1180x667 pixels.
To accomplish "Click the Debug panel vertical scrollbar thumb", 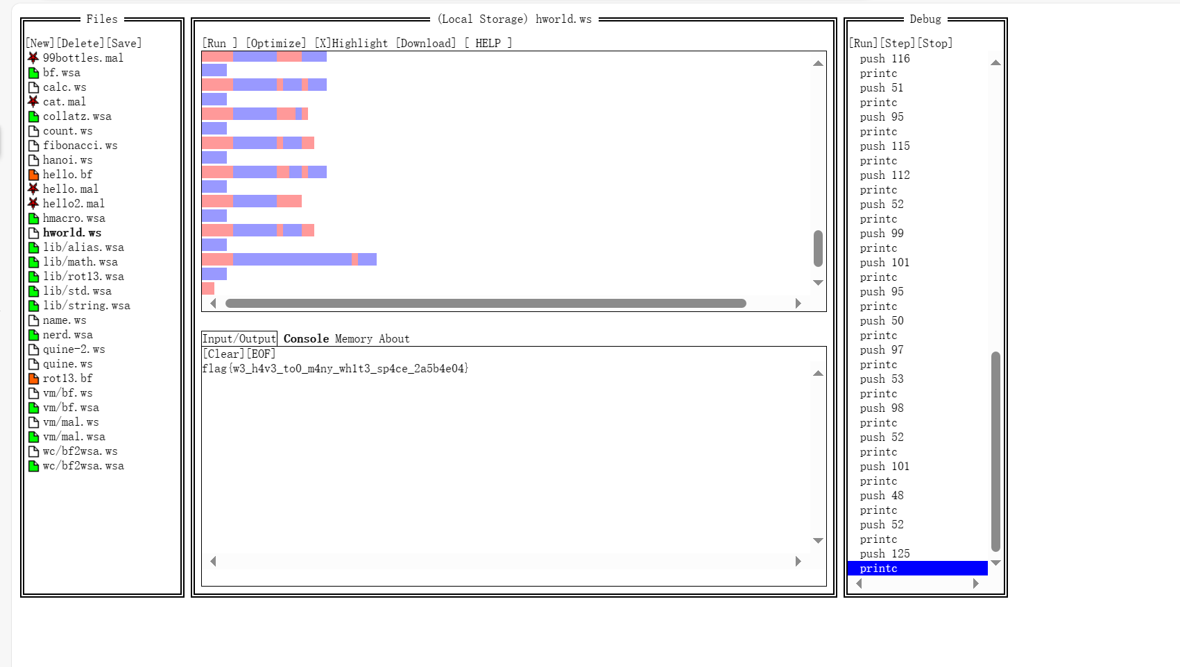I will [995, 451].
